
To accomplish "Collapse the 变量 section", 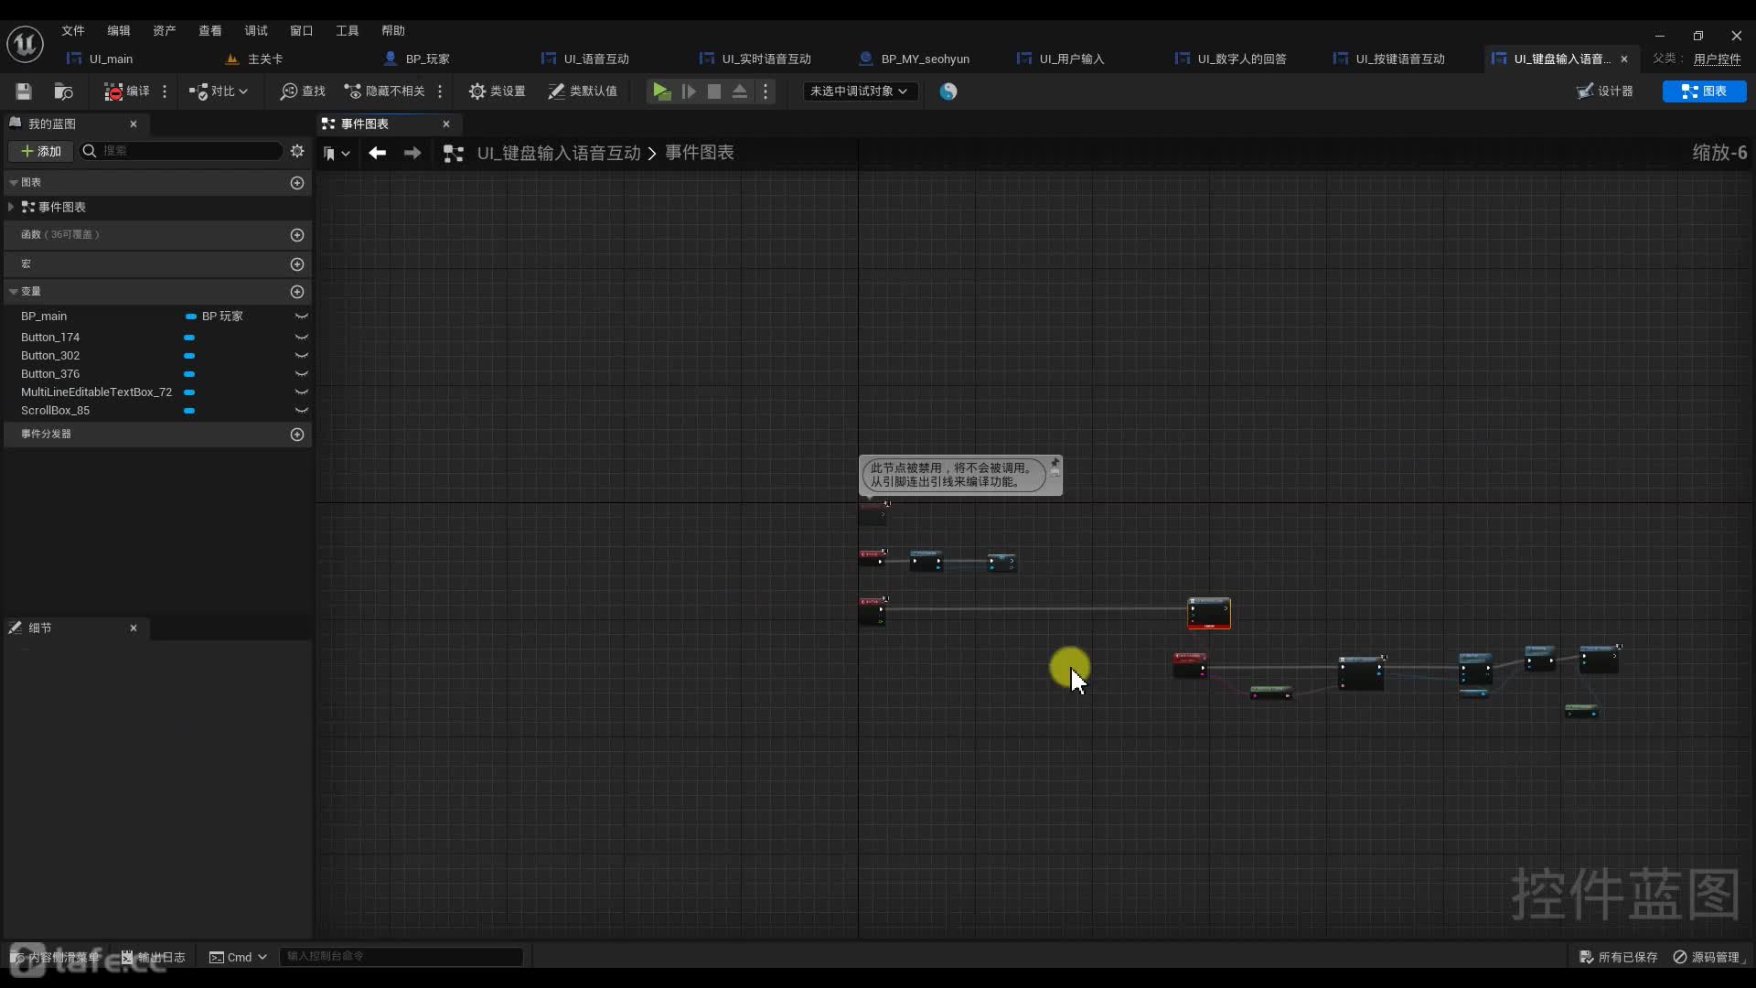I will (14, 291).
